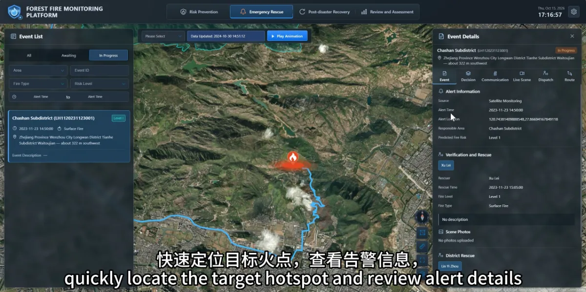Viewport: 586px width, 292px height.
Task: Close the Event Details panel
Action: coord(572,36)
